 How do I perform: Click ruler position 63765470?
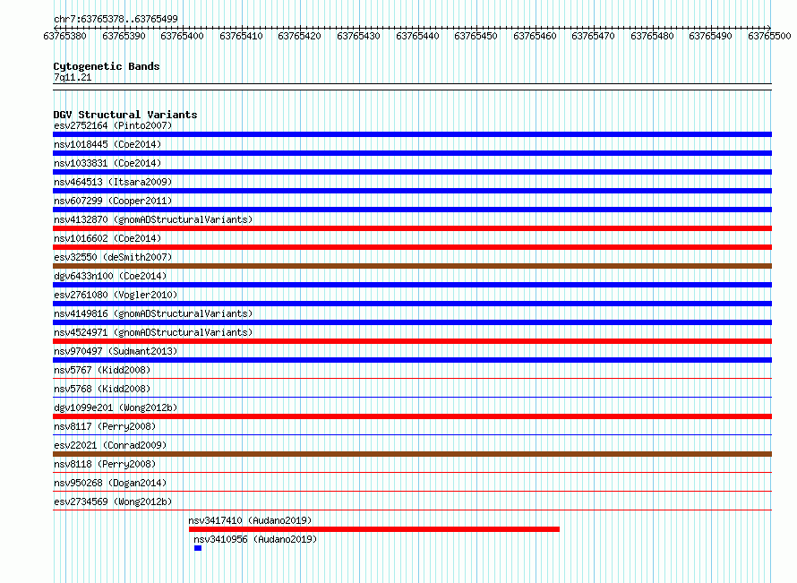pyautogui.click(x=593, y=36)
